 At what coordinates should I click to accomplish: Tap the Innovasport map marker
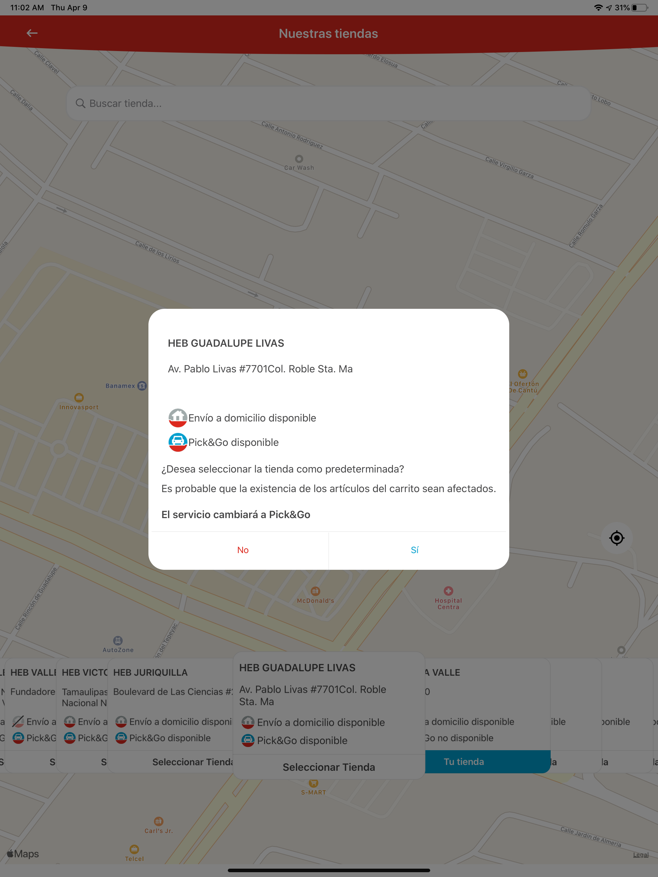[79, 398]
